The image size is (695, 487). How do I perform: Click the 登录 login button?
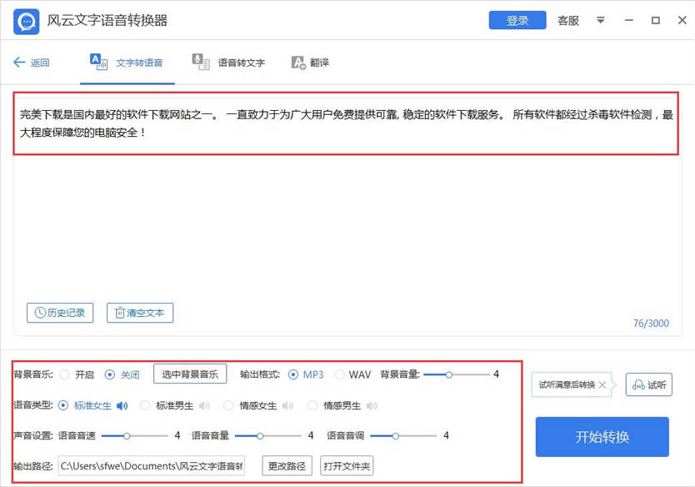(x=517, y=20)
